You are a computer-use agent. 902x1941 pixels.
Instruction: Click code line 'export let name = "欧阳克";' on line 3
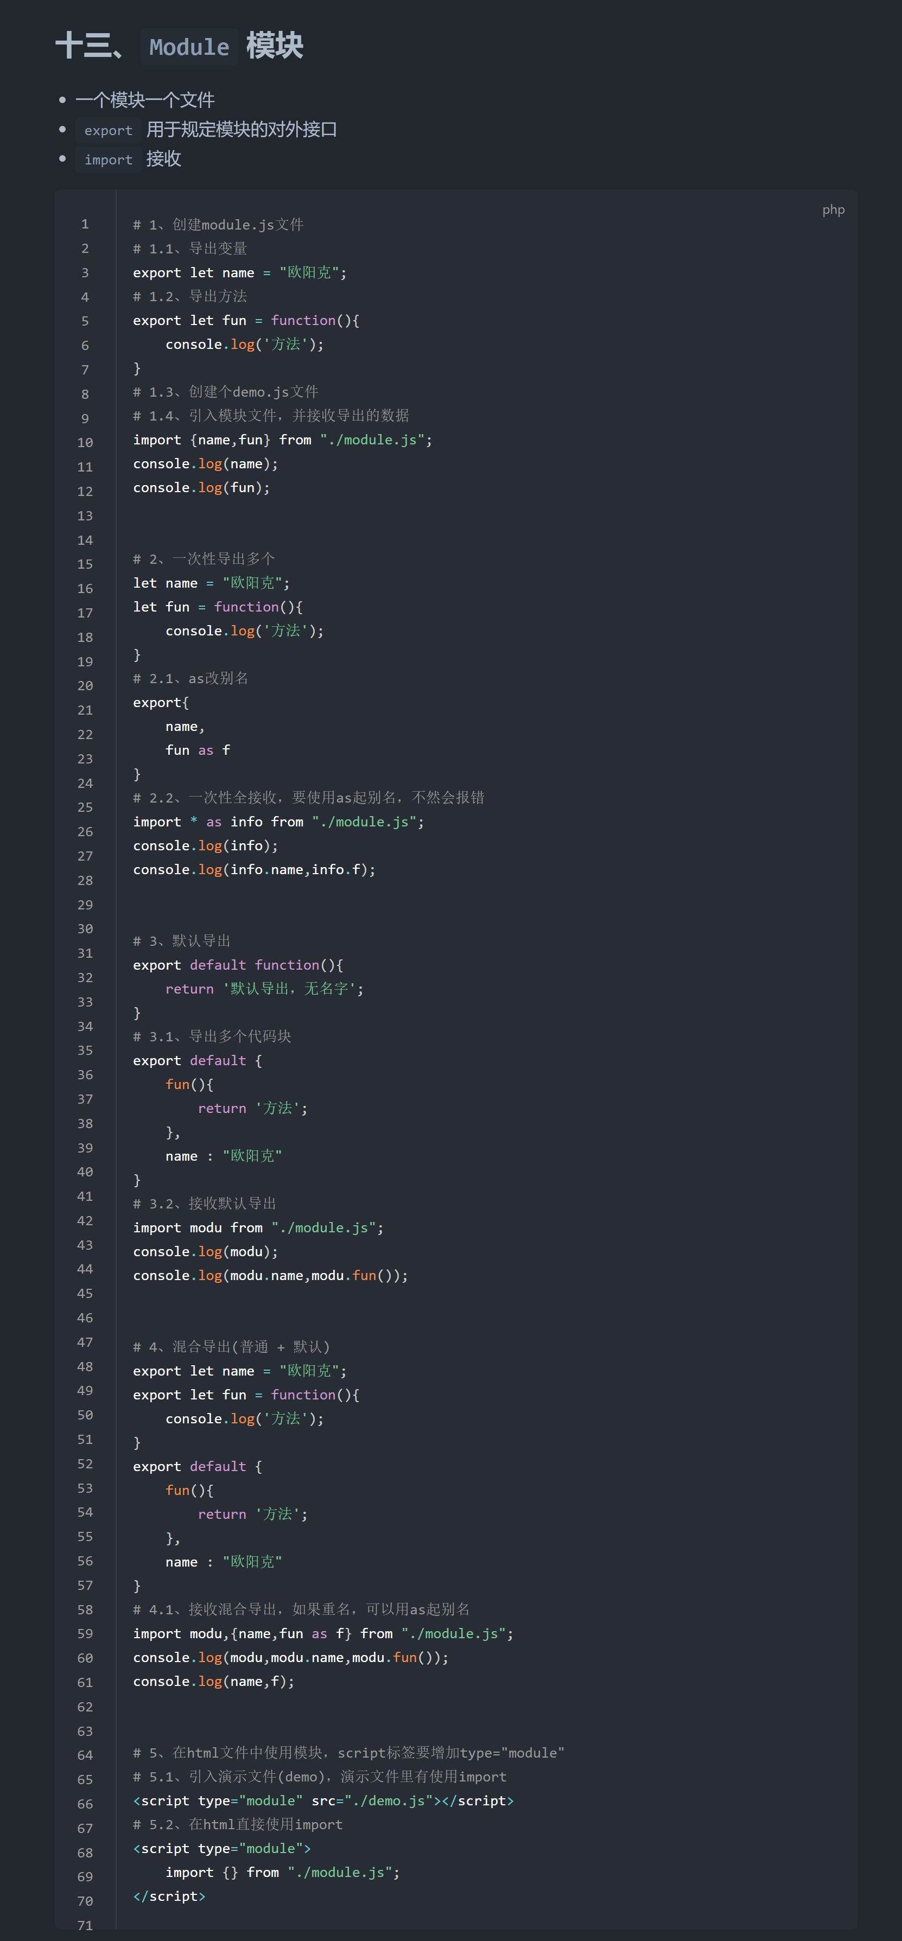tap(240, 272)
